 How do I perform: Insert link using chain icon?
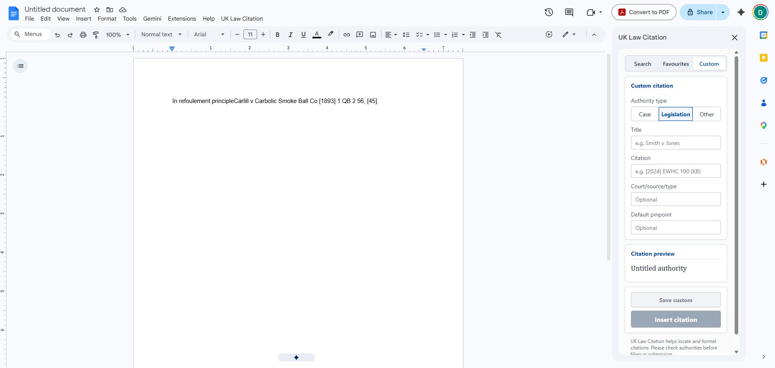point(346,35)
